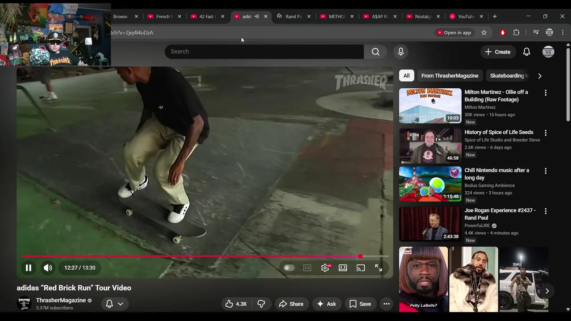Open the red shield extension icon

click(503, 33)
